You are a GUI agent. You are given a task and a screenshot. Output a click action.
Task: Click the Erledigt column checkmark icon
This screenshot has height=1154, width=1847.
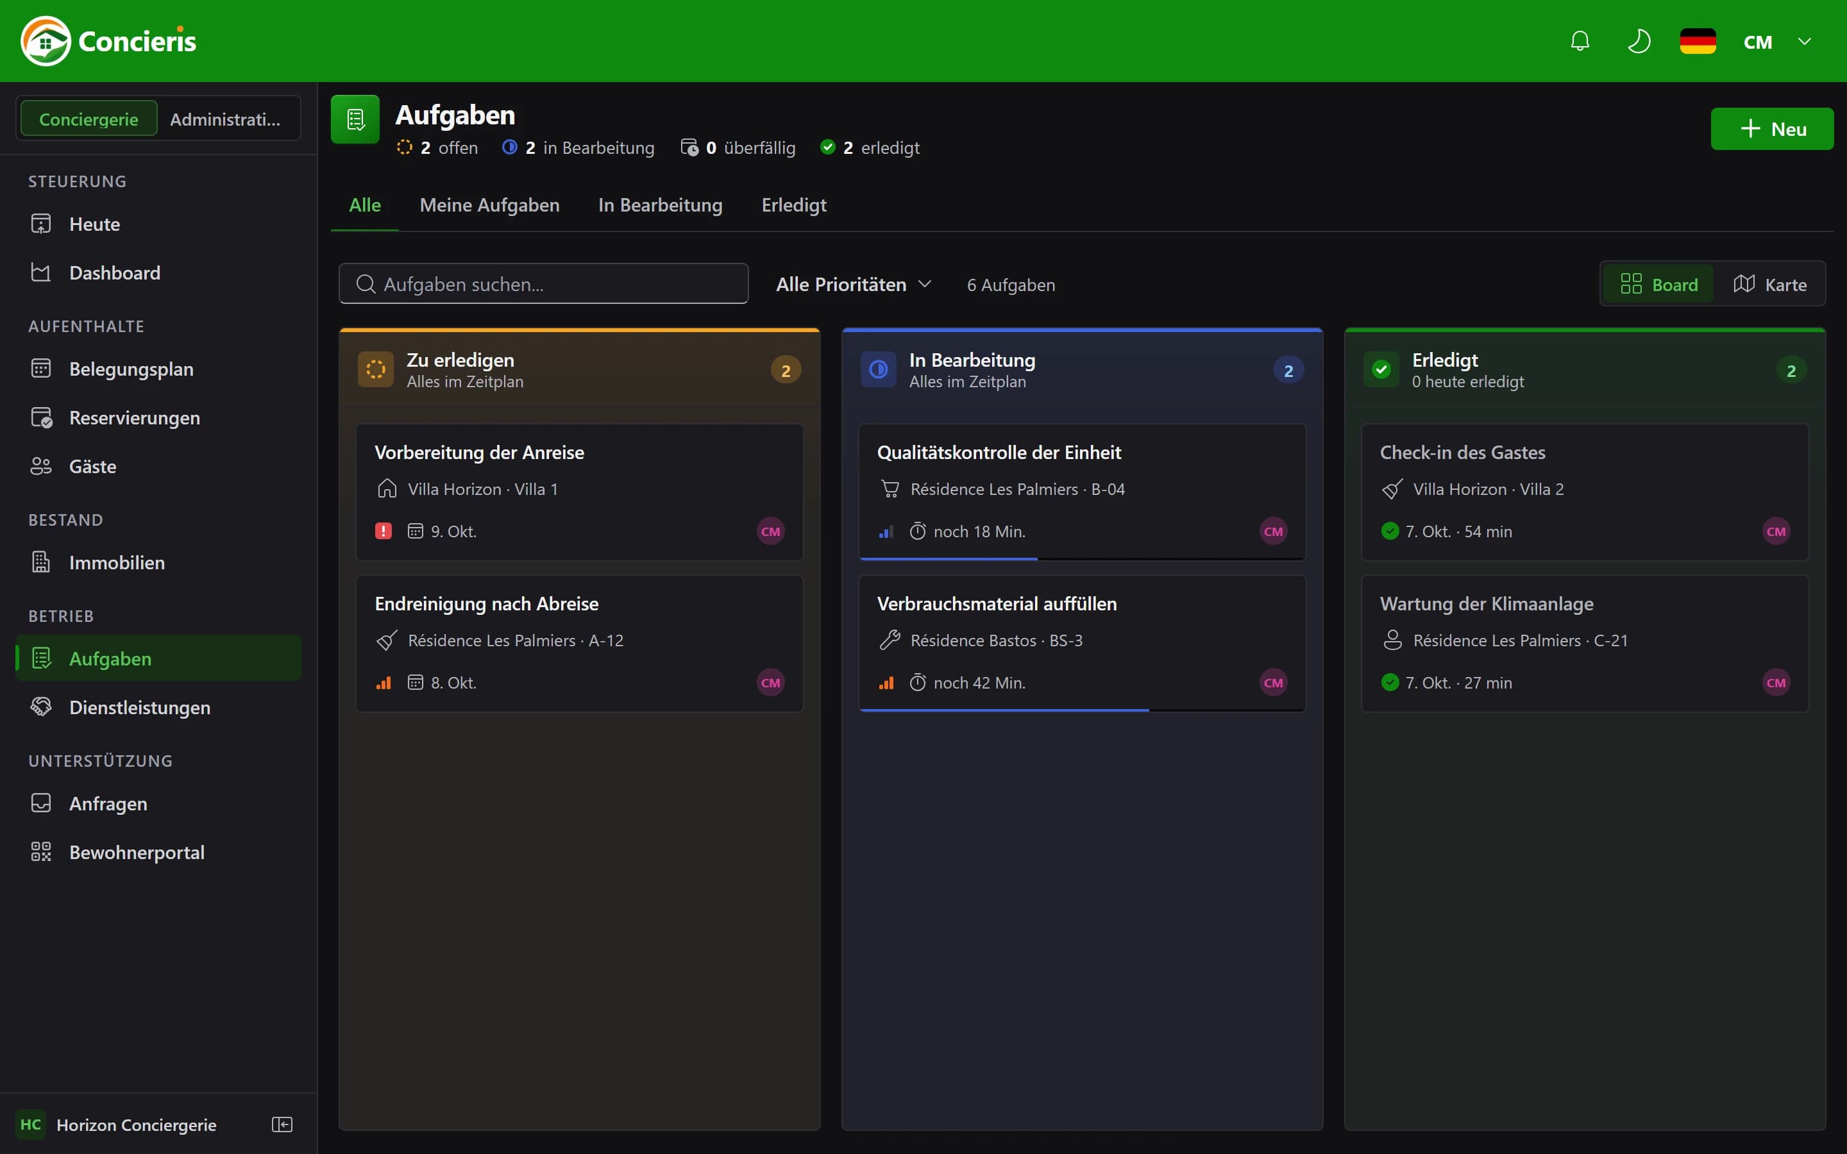(x=1381, y=369)
